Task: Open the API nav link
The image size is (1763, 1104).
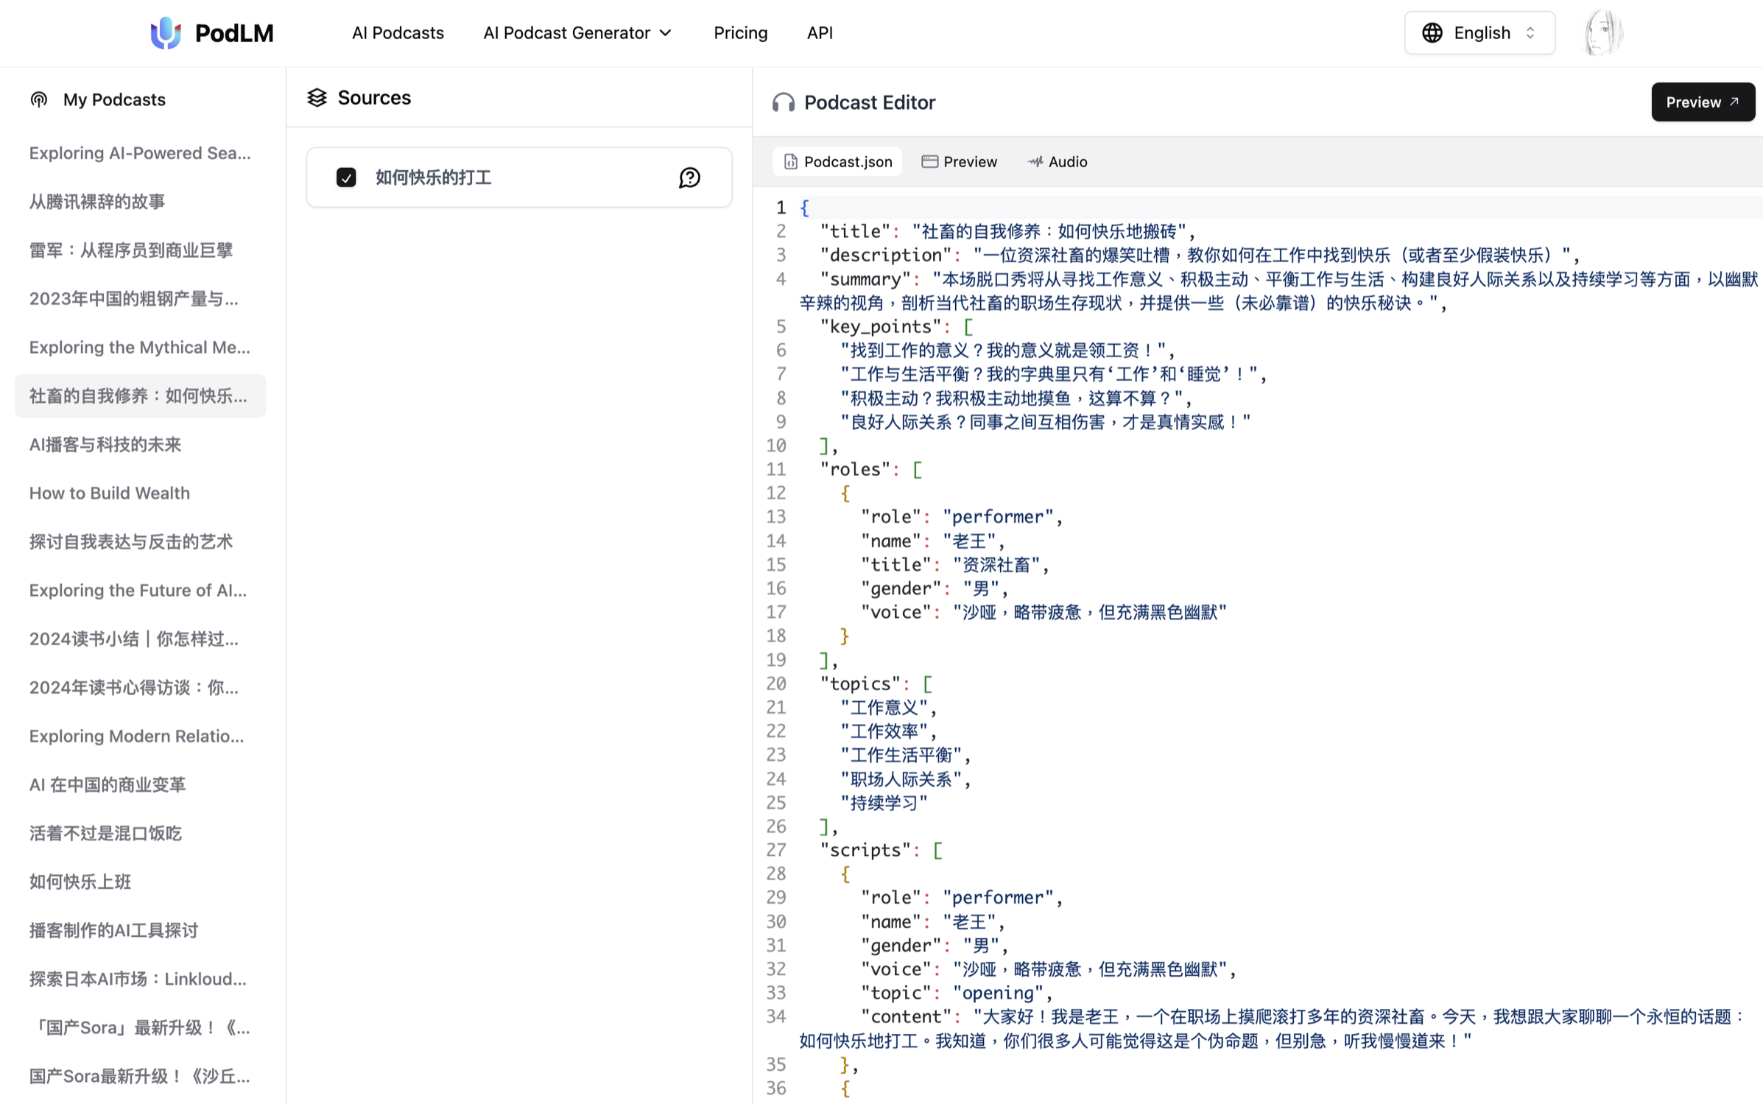Action: point(820,33)
